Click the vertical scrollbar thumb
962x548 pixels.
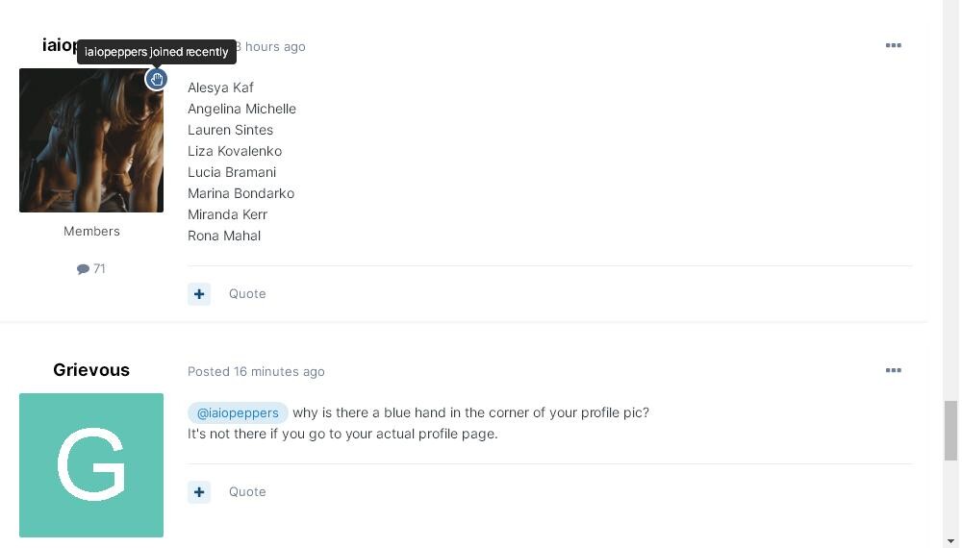tap(951, 431)
